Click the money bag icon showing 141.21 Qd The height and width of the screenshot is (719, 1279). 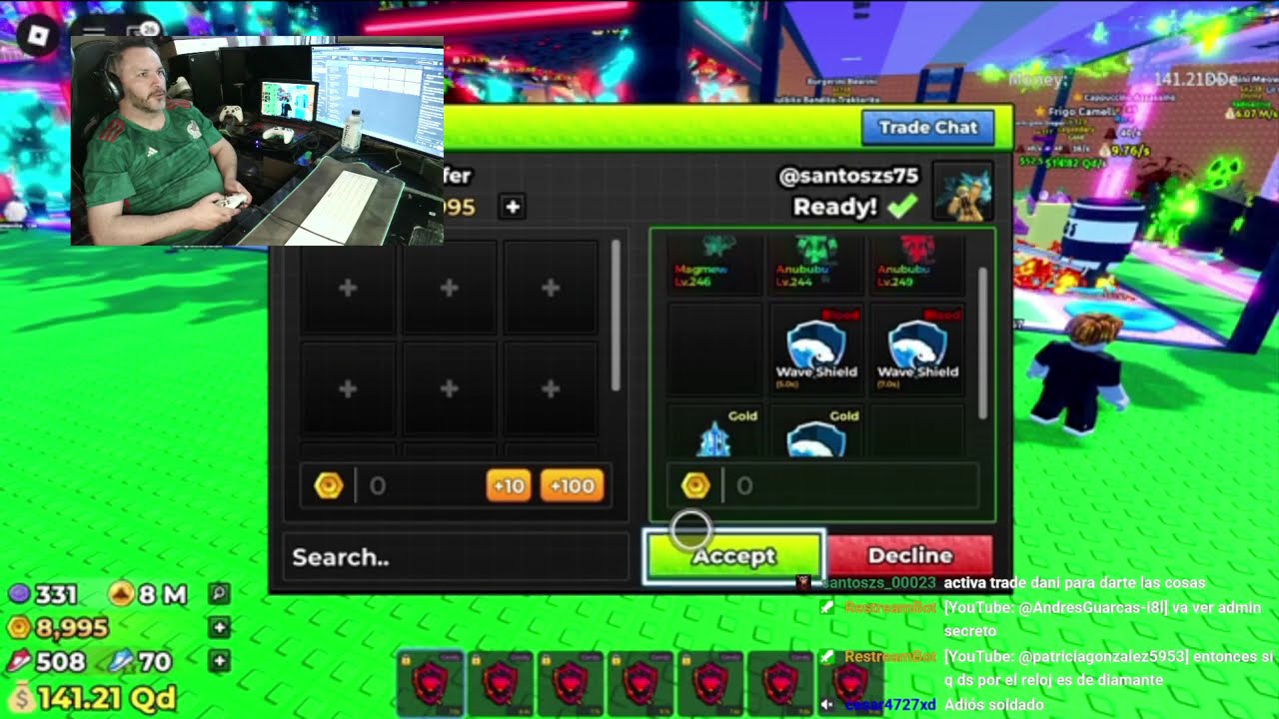click(x=22, y=697)
